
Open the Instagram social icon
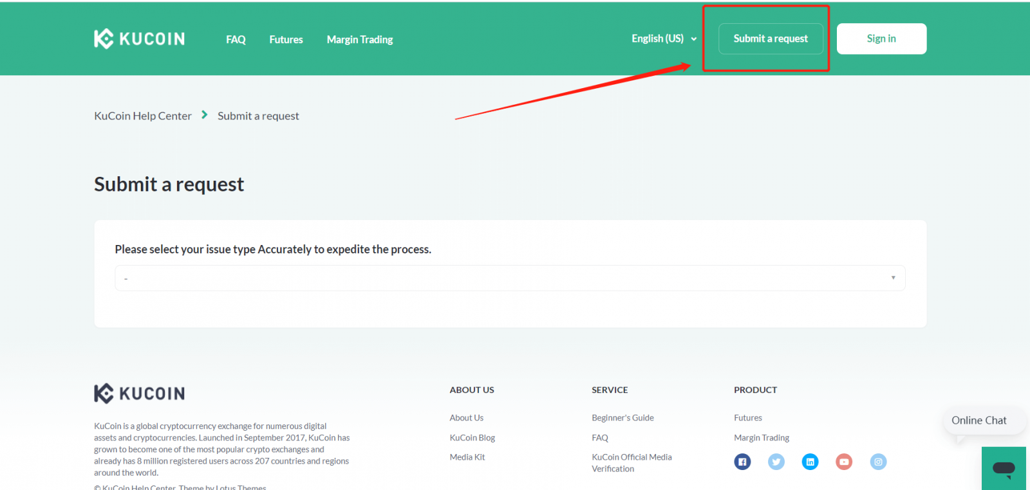[x=878, y=462]
